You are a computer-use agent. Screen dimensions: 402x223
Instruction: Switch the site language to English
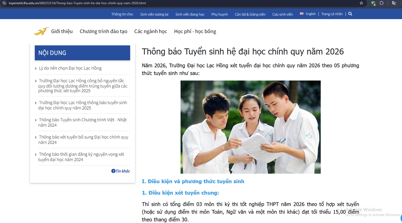(311, 14)
